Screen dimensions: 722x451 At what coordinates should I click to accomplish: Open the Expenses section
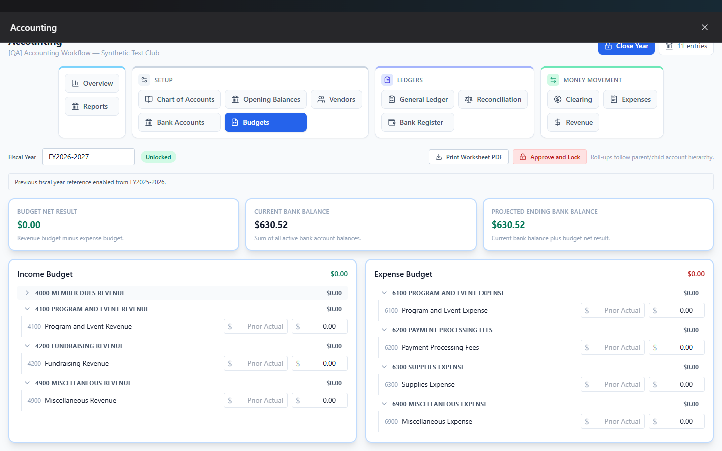(x=630, y=99)
